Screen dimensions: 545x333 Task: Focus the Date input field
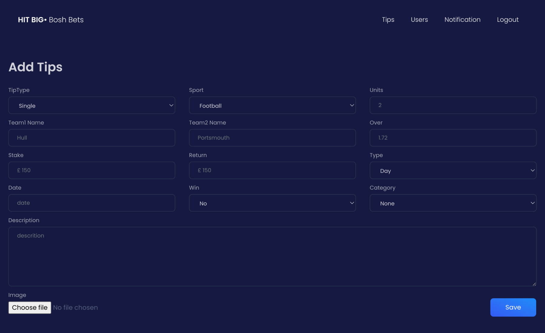point(91,203)
